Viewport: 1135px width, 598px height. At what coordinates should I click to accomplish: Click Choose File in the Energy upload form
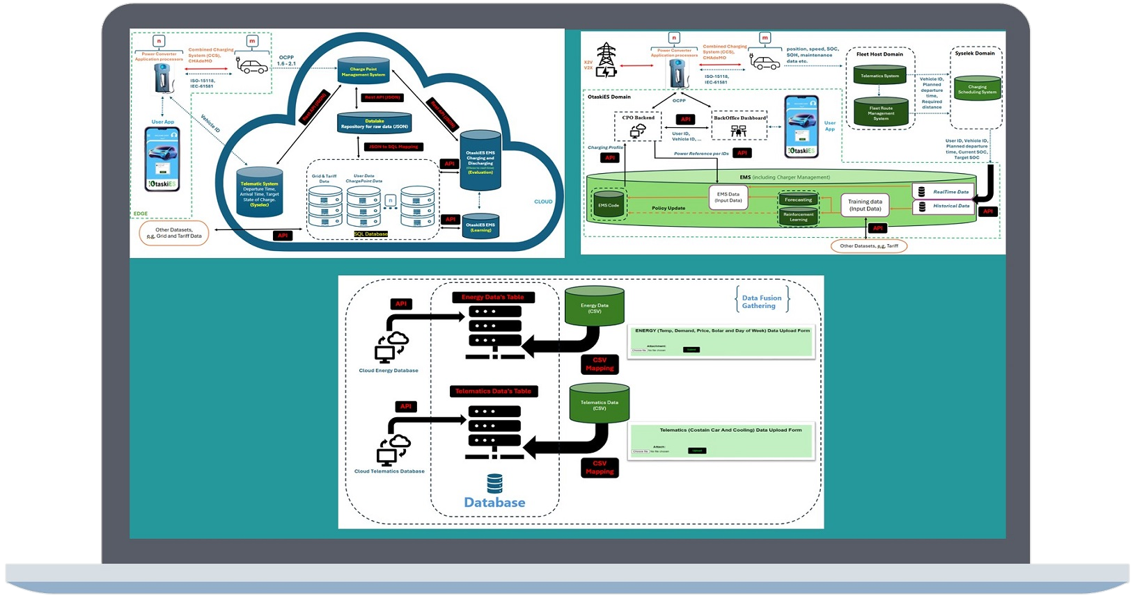pos(639,350)
